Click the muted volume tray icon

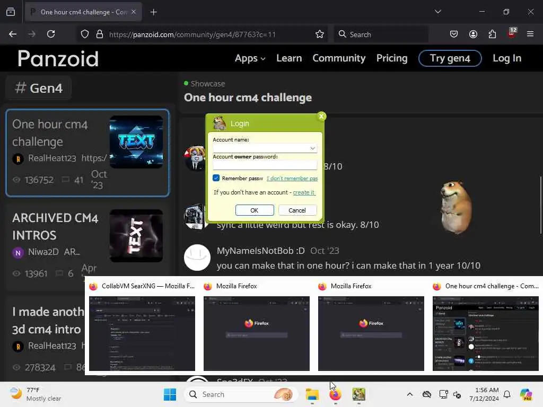point(457,394)
